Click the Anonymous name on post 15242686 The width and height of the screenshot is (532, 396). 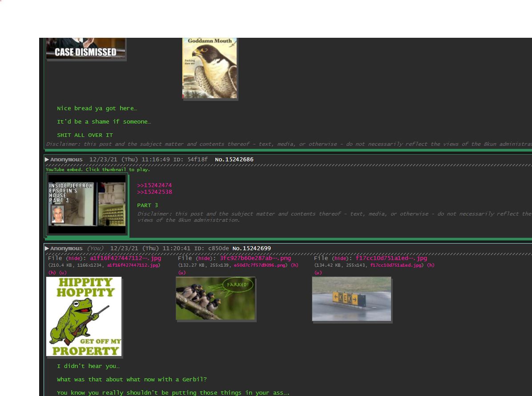point(66,160)
